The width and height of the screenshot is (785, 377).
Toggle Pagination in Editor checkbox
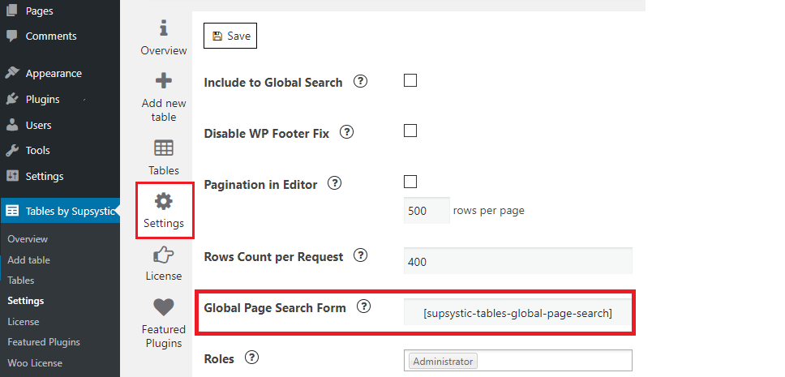click(410, 182)
